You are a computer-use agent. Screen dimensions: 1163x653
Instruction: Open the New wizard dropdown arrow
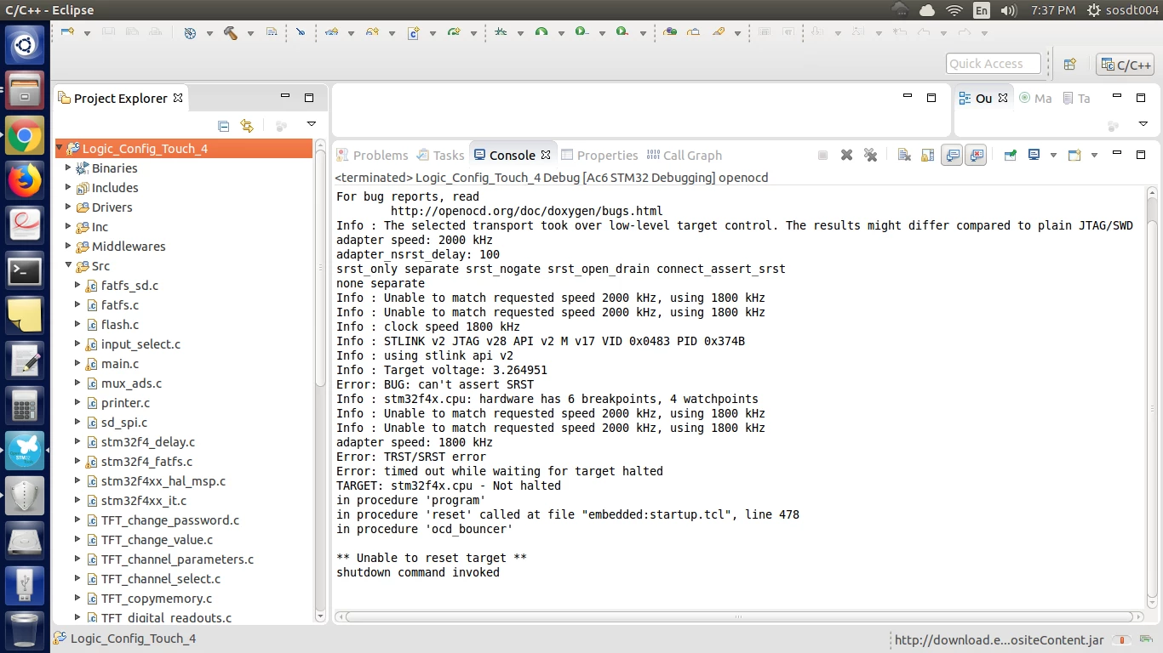coord(87,33)
